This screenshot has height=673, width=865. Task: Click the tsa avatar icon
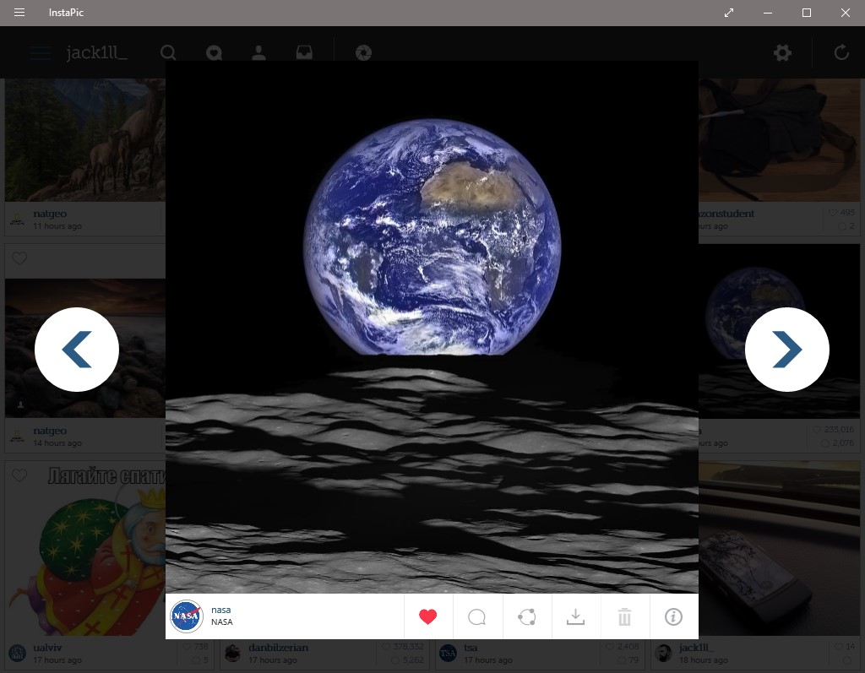click(x=448, y=653)
